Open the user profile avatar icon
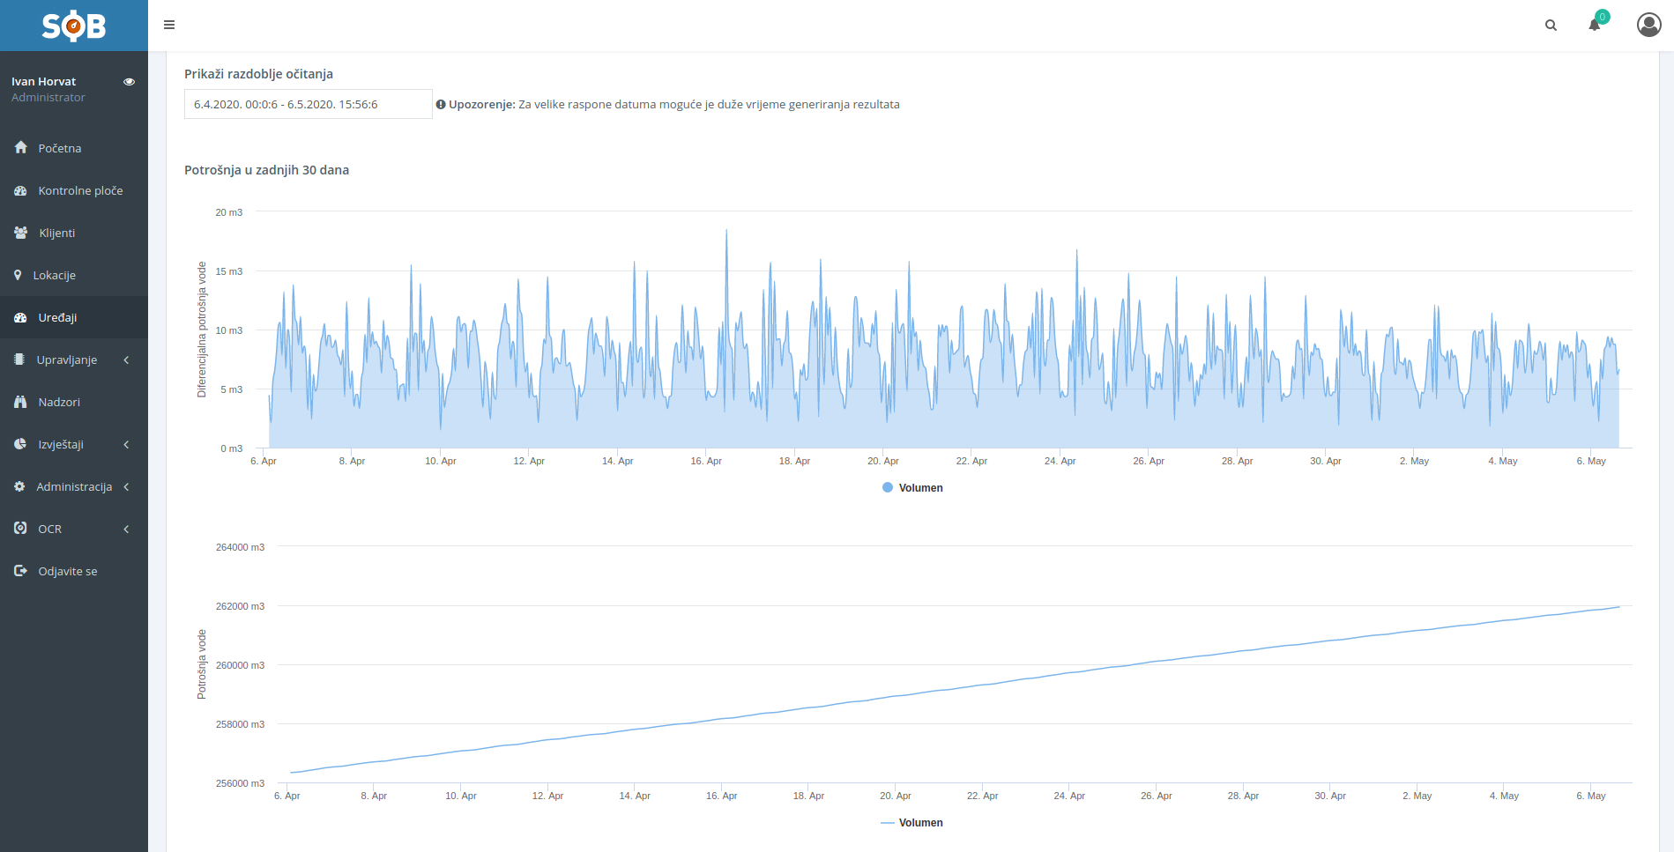1674x852 pixels. pyautogui.click(x=1648, y=25)
